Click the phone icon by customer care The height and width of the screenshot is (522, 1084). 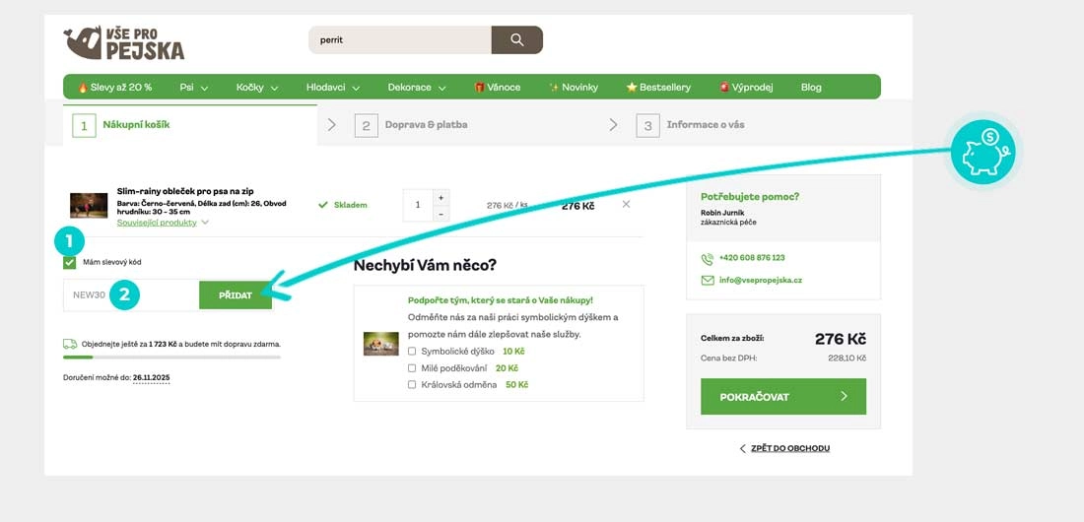click(707, 258)
